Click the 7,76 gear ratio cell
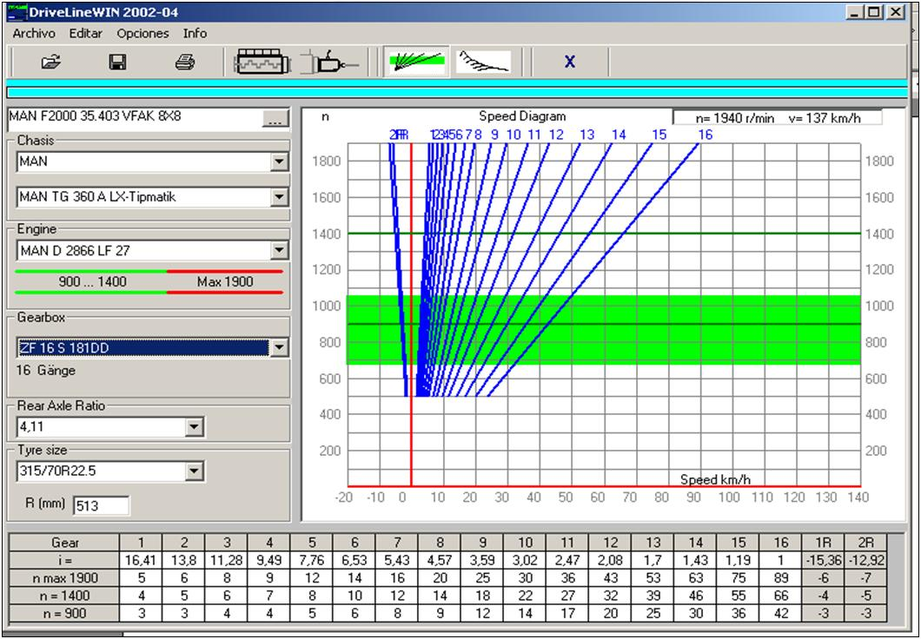921x639 pixels. point(312,560)
